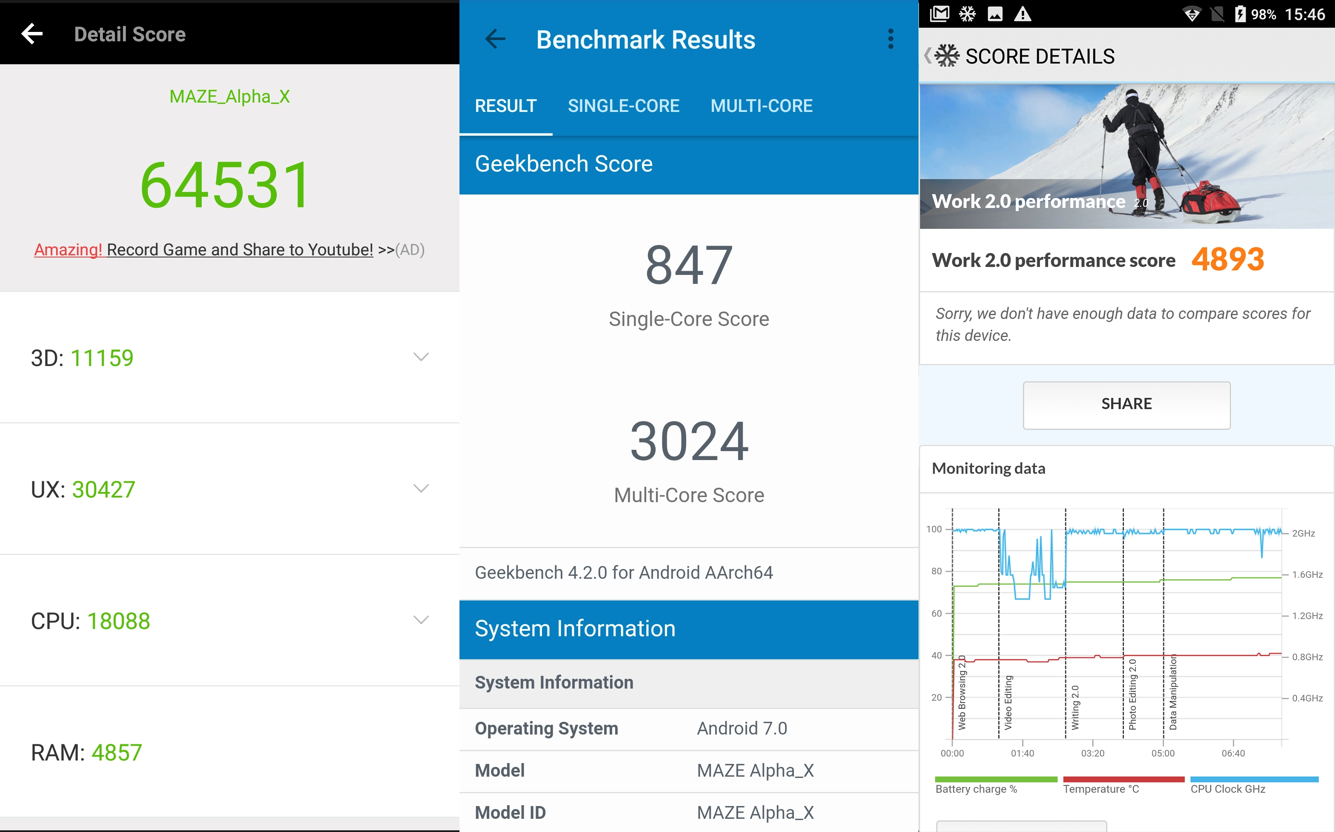The height and width of the screenshot is (832, 1335).
Task: Tap the Web Browsing 2.0 chart marker
Action: click(961, 692)
